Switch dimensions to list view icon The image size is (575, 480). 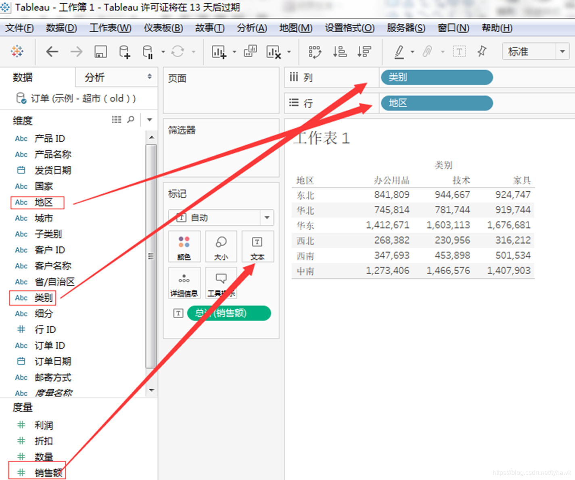point(117,119)
